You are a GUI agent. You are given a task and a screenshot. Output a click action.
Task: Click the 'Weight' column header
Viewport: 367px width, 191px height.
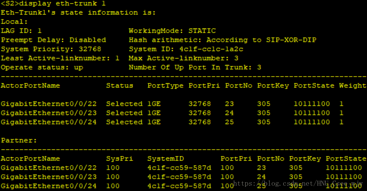coord(353,86)
